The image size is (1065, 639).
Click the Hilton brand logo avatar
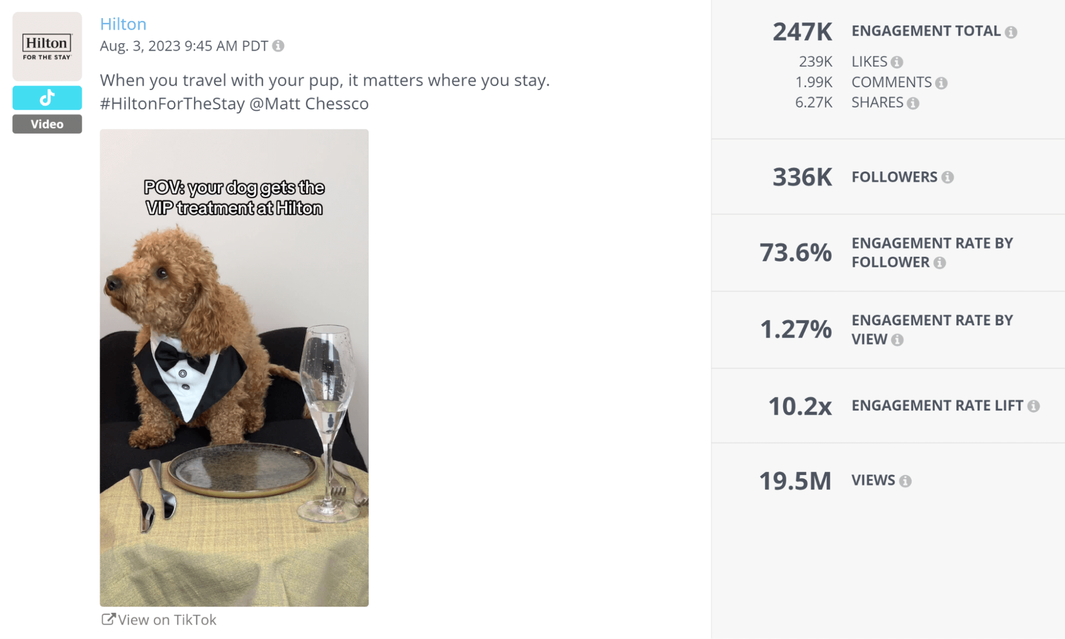[x=47, y=46]
